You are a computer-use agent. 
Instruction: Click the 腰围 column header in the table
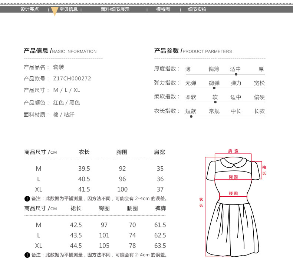pyautogui.click(x=132, y=208)
